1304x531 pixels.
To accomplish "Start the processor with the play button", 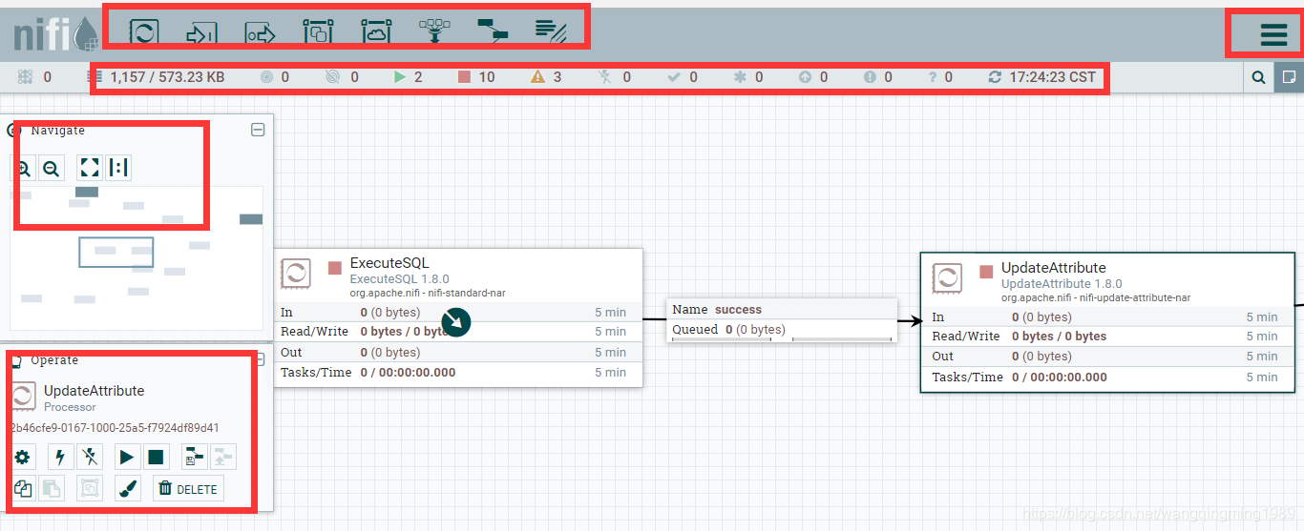I will 127,458.
